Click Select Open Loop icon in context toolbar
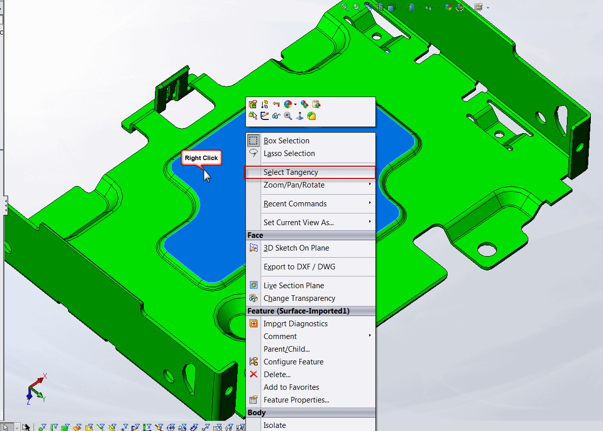 click(252, 104)
